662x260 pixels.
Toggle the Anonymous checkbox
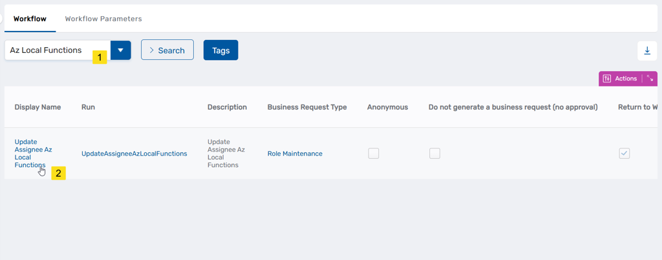coord(374,154)
